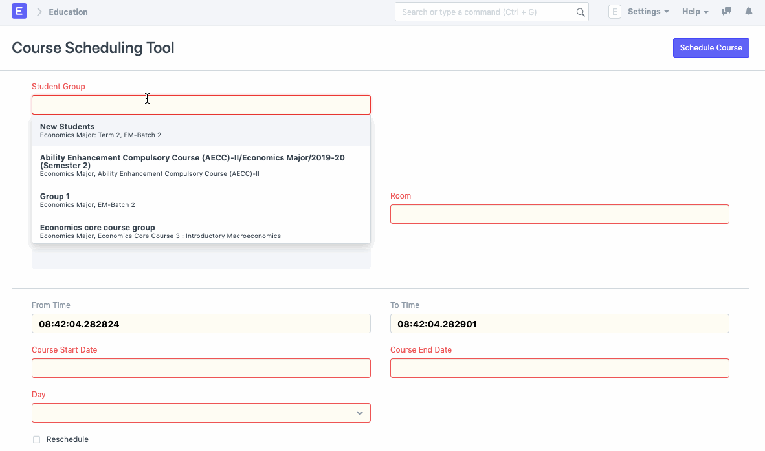The width and height of the screenshot is (765, 451).
Task: Click the purple E app logo
Action: coord(19,11)
